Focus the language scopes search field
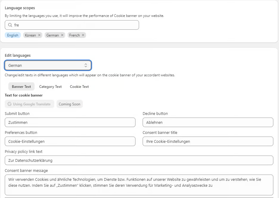 click(74, 25)
